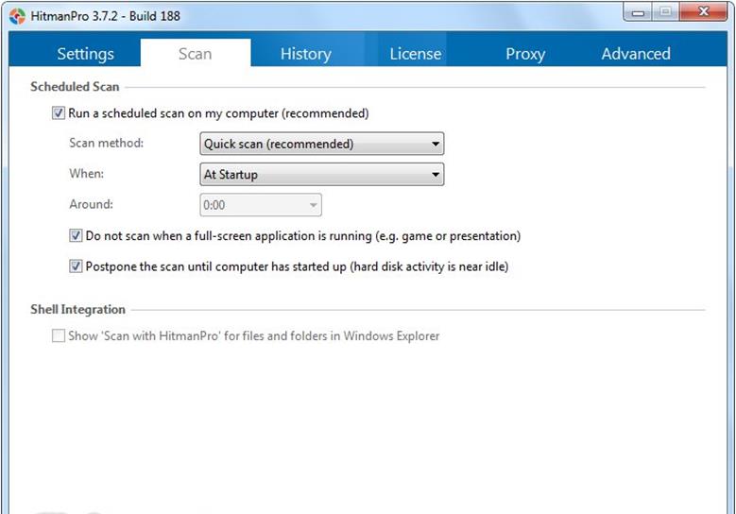Open the When dropdown showing At Startup
The width and height of the screenshot is (736, 514).
[322, 175]
